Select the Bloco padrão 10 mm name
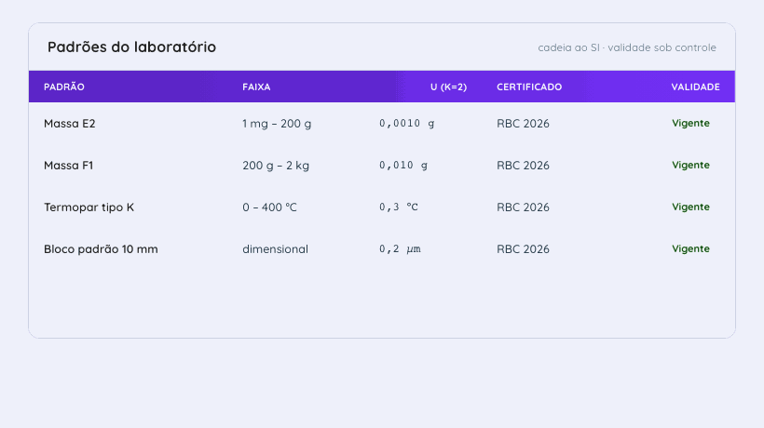This screenshot has height=428, width=764. pos(101,249)
